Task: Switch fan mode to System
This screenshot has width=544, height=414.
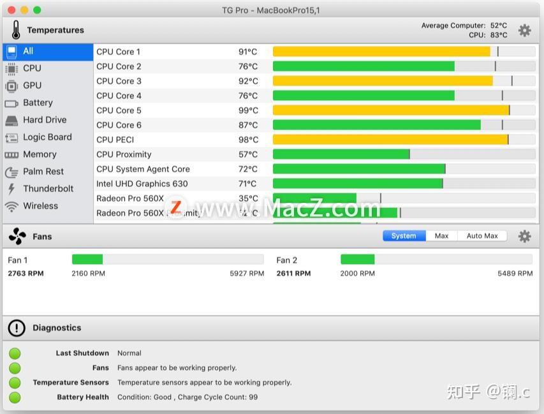Action: (404, 236)
